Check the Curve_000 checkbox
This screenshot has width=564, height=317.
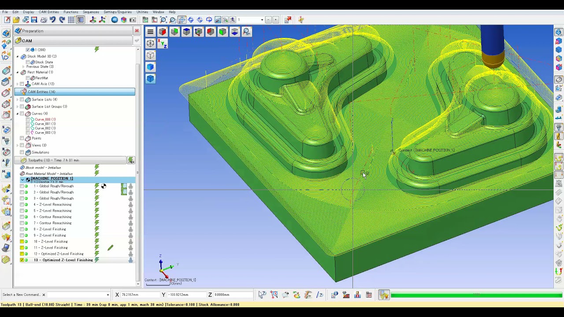coord(28,119)
